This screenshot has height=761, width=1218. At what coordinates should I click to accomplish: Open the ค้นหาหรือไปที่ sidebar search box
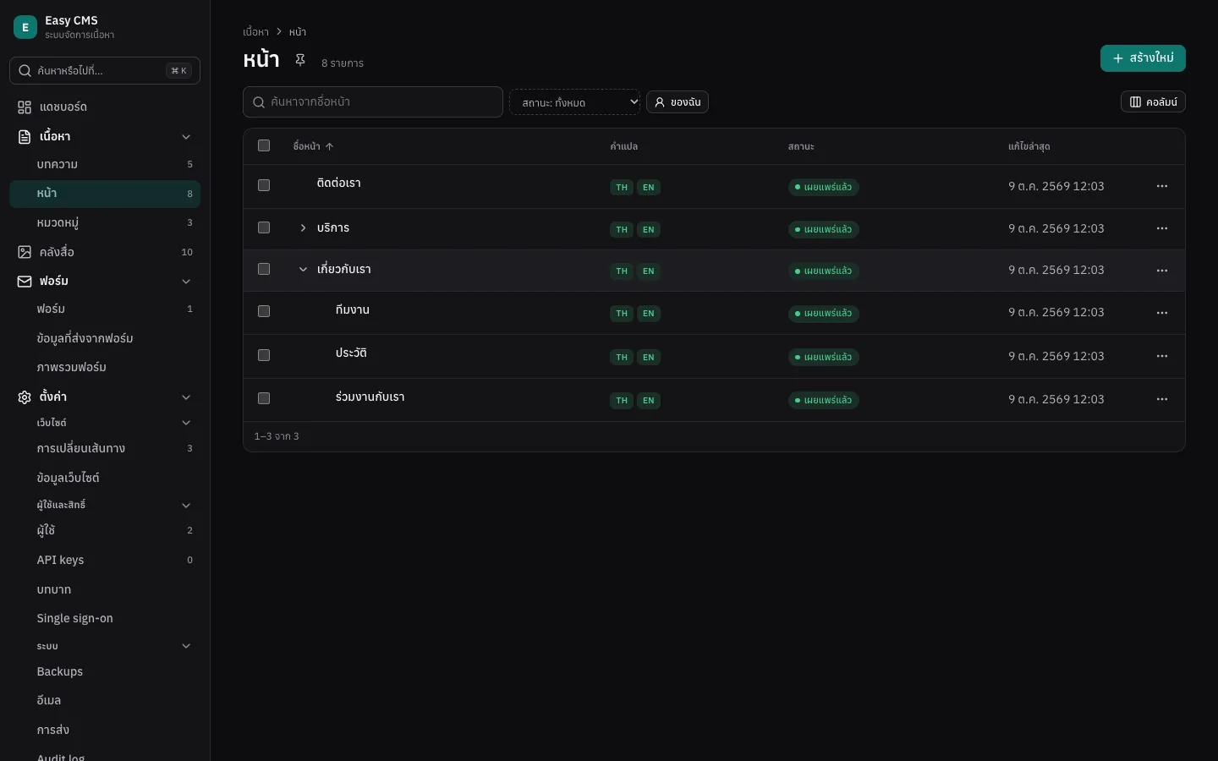pyautogui.click(x=105, y=71)
